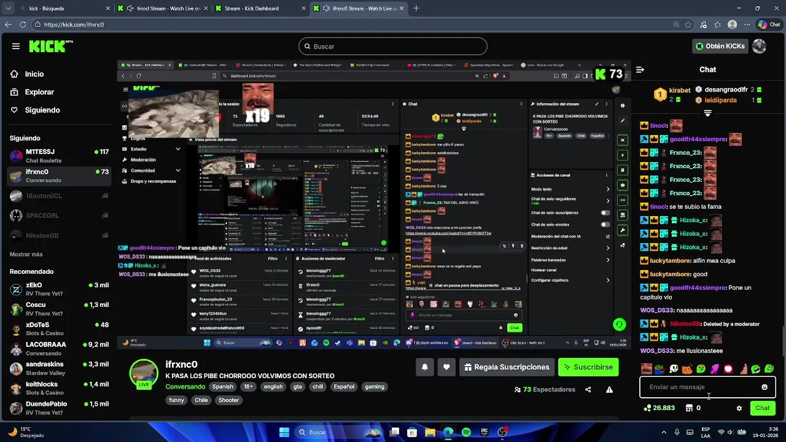Focus the Buscar search field
786x442 pixels.
pyautogui.click(x=393, y=46)
